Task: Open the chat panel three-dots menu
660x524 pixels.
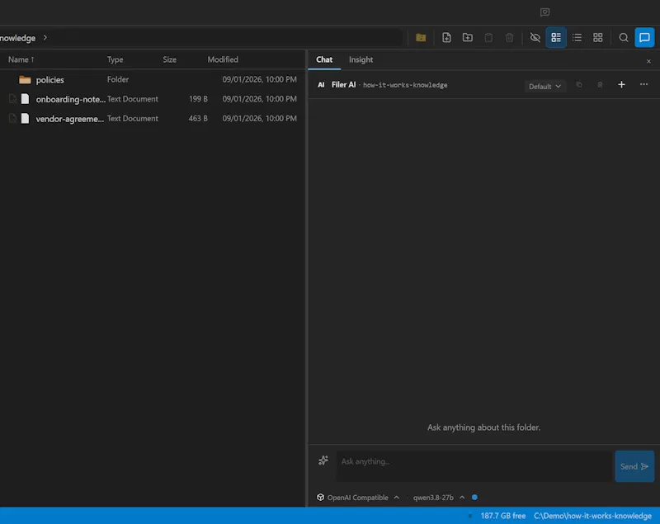Action: (643, 84)
